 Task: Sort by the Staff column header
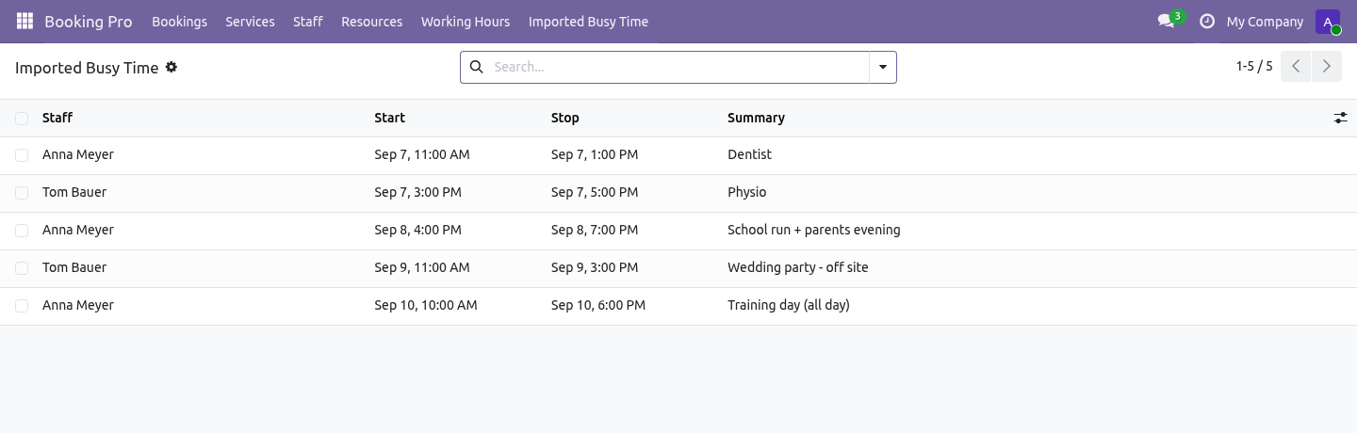pos(57,118)
